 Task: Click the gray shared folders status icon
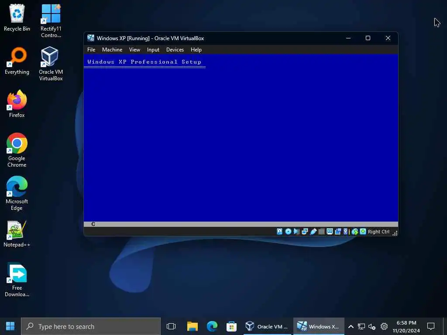[x=322, y=232]
